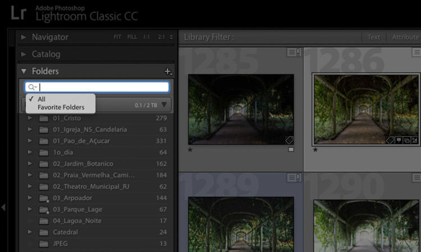Click the Lr application logo

[19, 13]
